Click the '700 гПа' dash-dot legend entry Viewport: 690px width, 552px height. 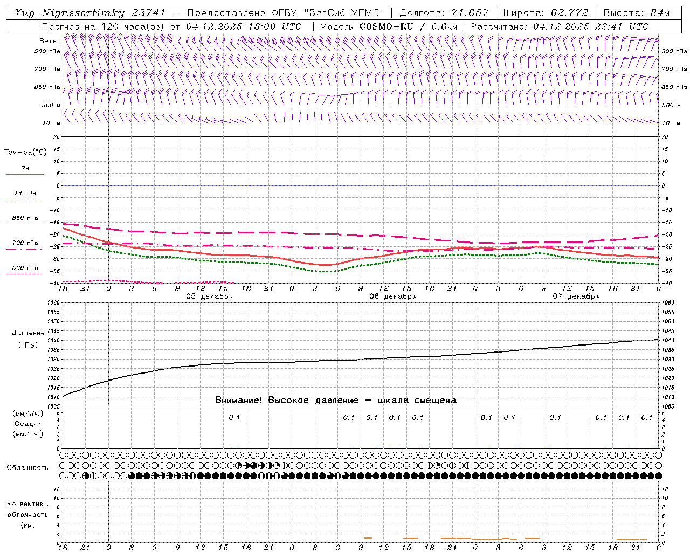click(25, 243)
